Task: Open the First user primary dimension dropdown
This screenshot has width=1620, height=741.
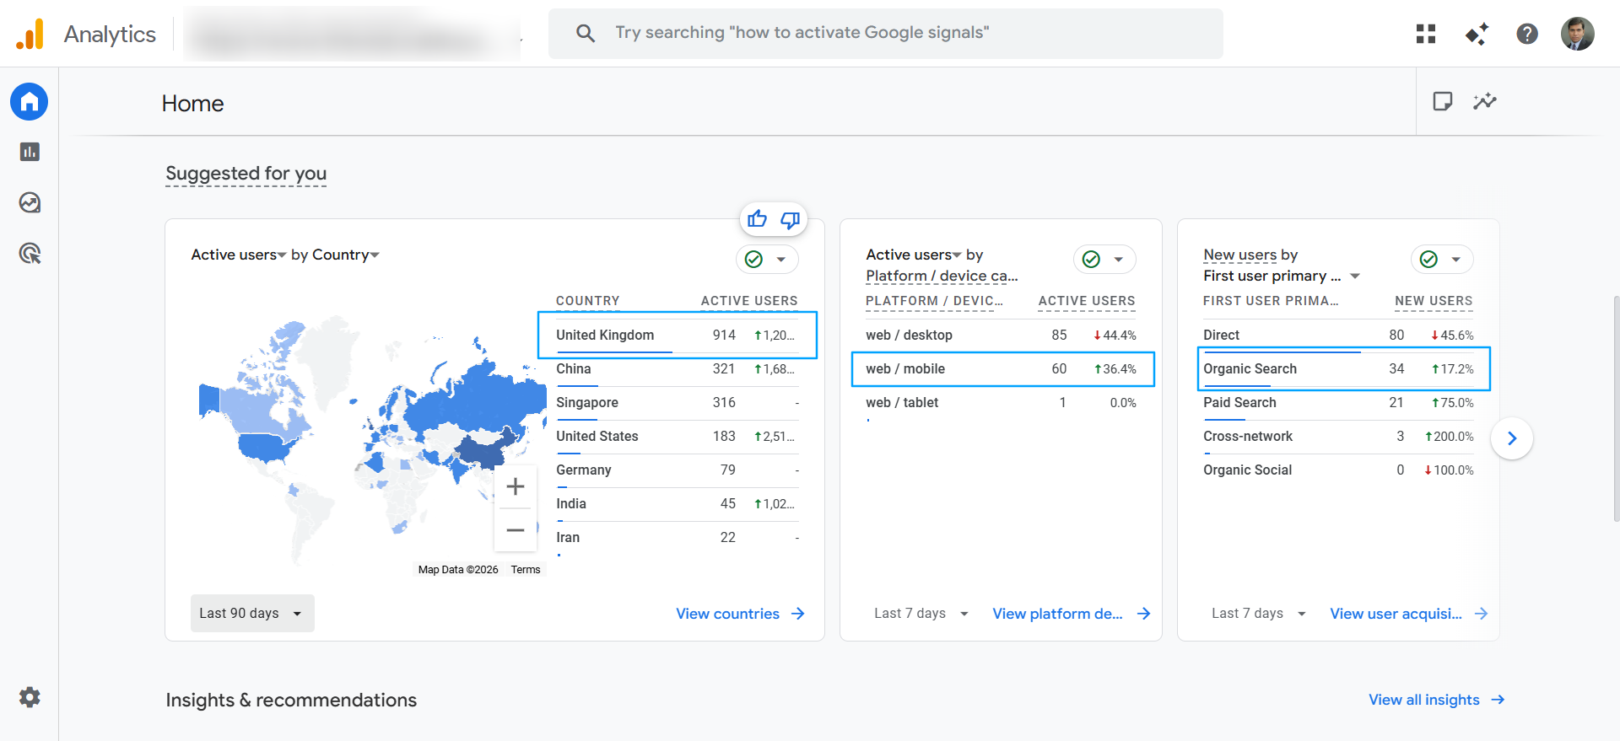Action: (x=1282, y=276)
